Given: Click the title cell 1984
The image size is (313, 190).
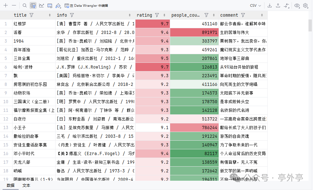Looking at the screenshot, I should coord(34,41).
